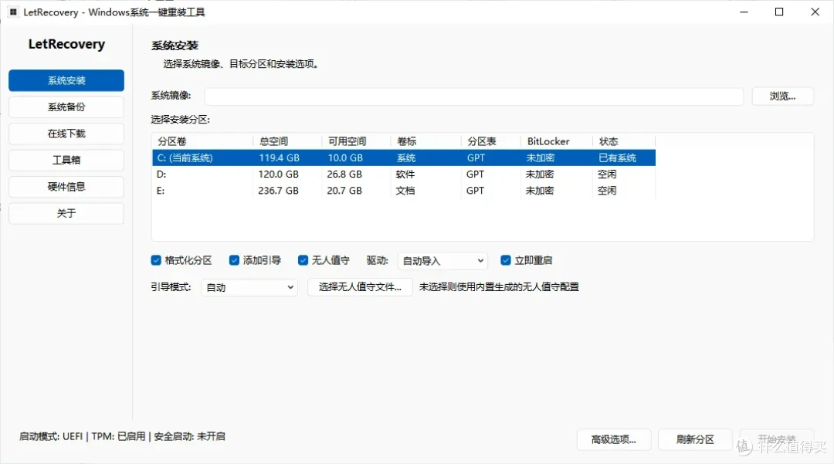Open 高级选项... at the bottom
Image resolution: width=834 pixels, height=464 pixels.
[614, 439]
